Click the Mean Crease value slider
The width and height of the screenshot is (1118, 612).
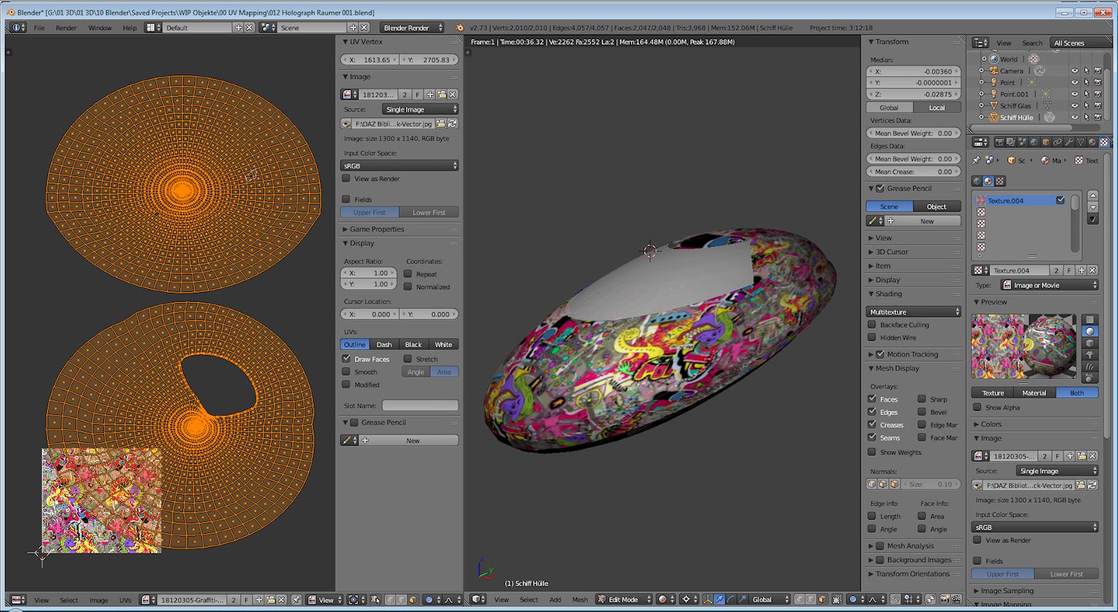pyautogui.click(x=913, y=172)
